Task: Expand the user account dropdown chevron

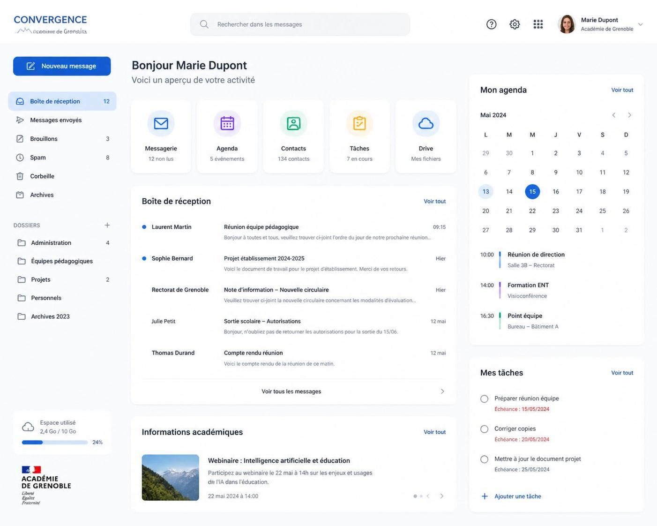Action: (641, 24)
